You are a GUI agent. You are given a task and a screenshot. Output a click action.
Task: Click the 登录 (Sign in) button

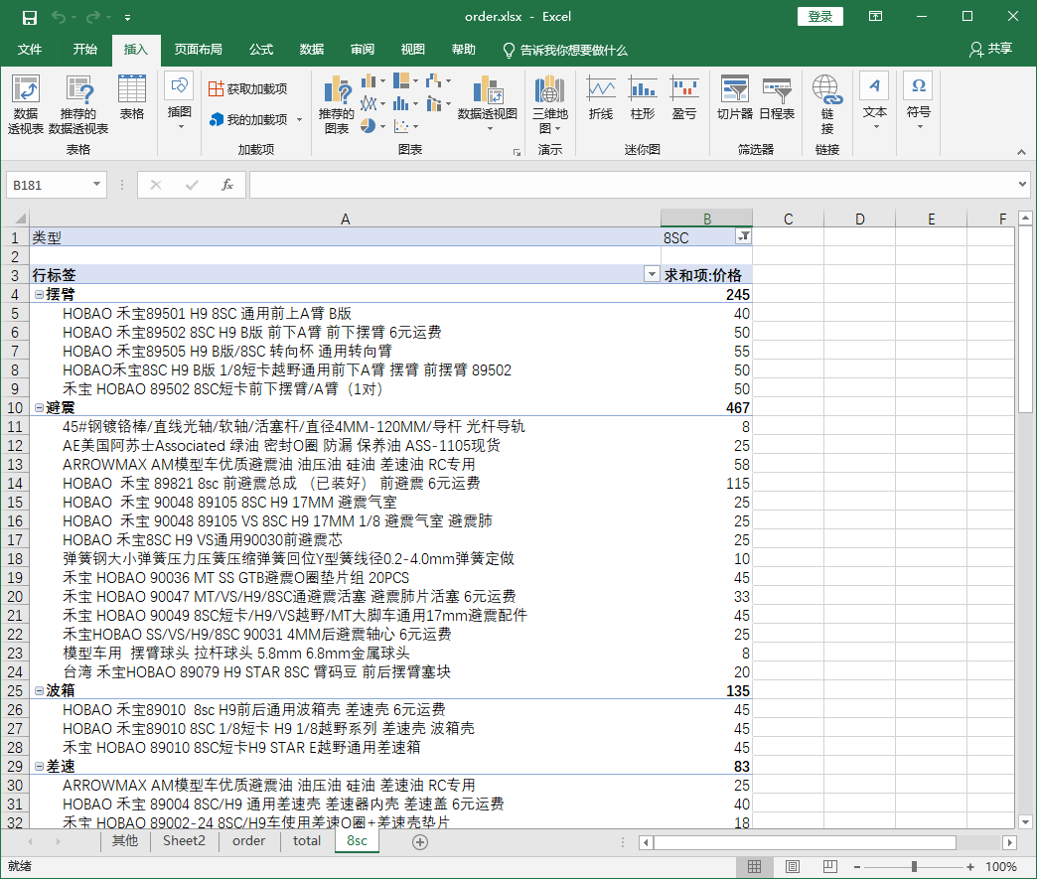pos(820,17)
